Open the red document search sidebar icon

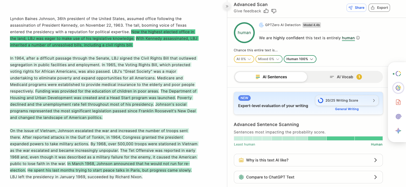tap(398, 102)
